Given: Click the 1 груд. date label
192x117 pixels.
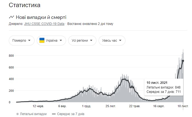Looking at the screenshot, I should click(x=86, y=106).
